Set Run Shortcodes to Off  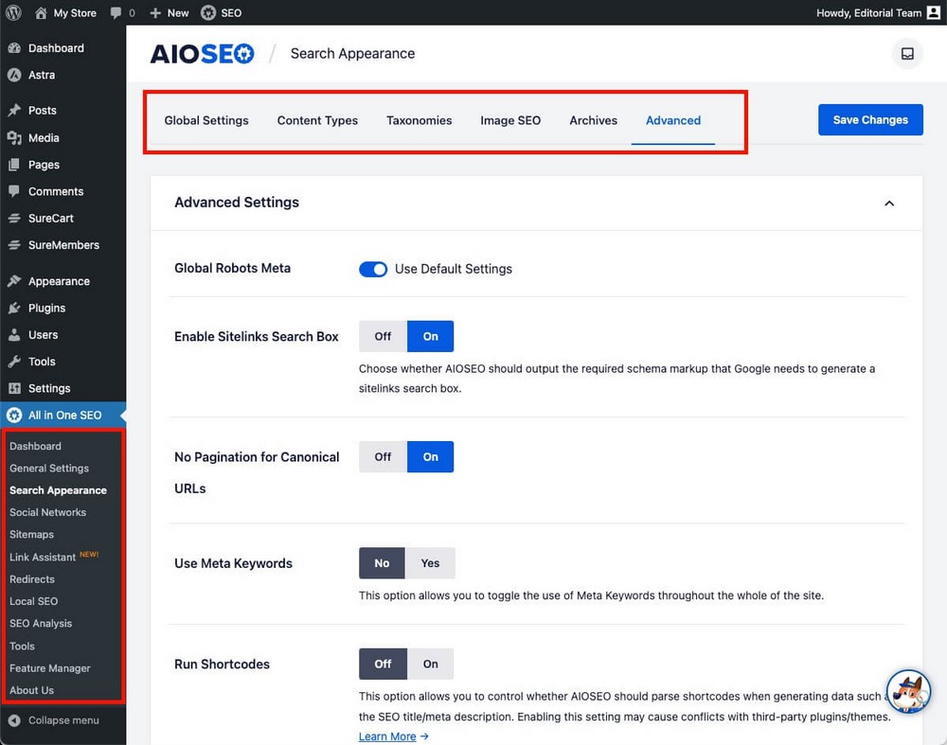[x=383, y=665]
